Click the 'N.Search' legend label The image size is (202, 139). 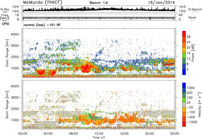(195, 9)
